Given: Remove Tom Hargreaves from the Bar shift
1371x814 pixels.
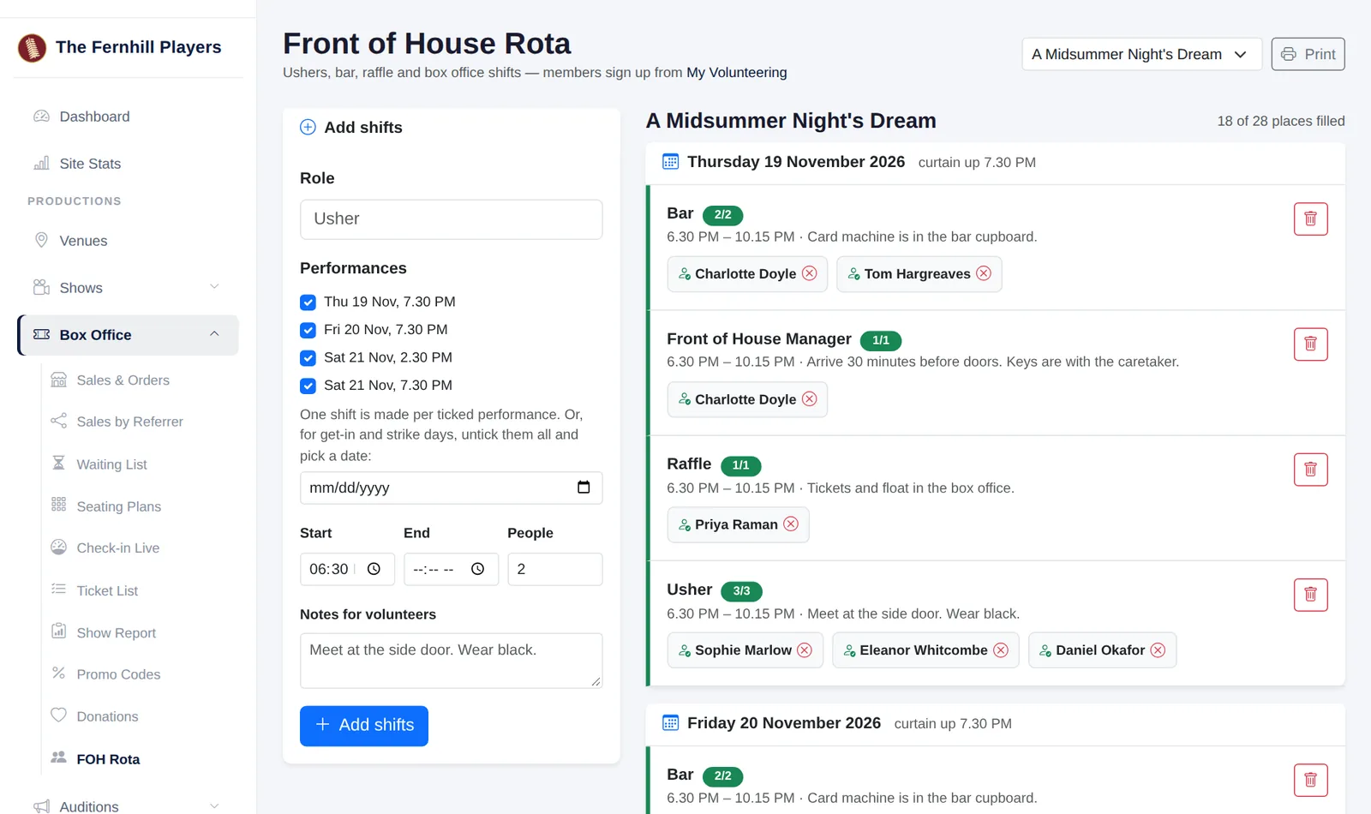Looking at the screenshot, I should click(984, 273).
